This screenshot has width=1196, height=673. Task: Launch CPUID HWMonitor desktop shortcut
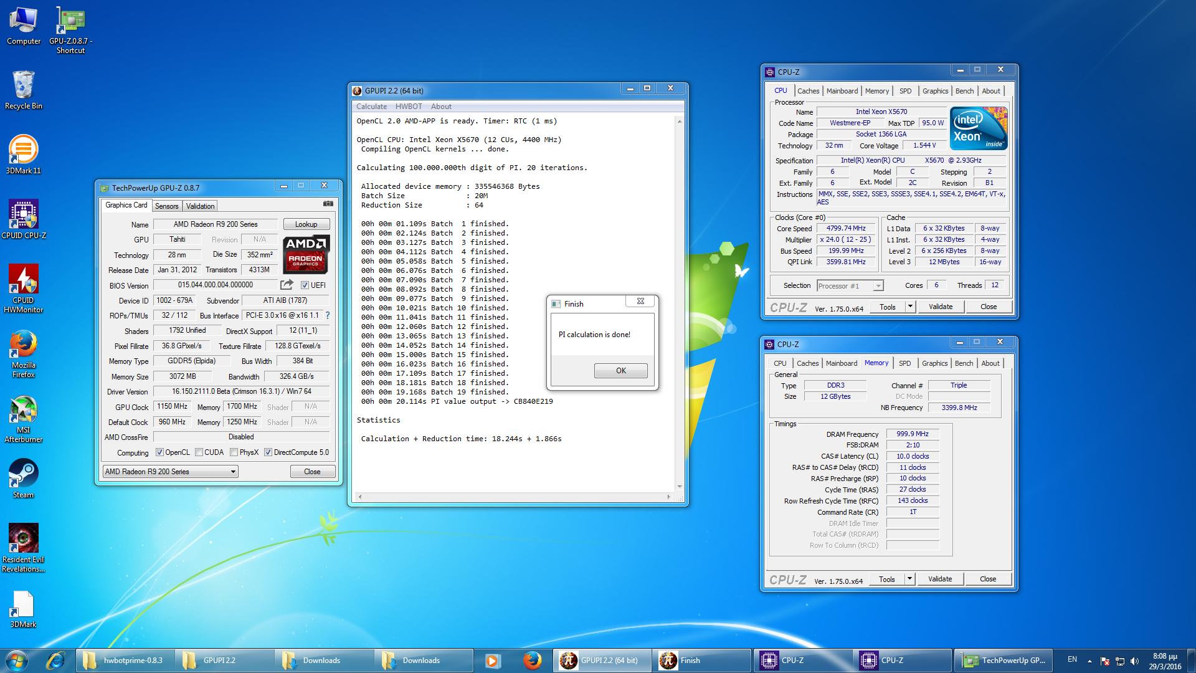[x=24, y=288]
